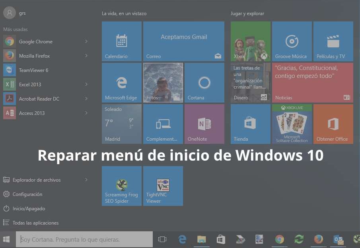Expand the Mozilla Firefox jump list arrow
Viewport: 360px width, 248px height.
(x=86, y=56)
